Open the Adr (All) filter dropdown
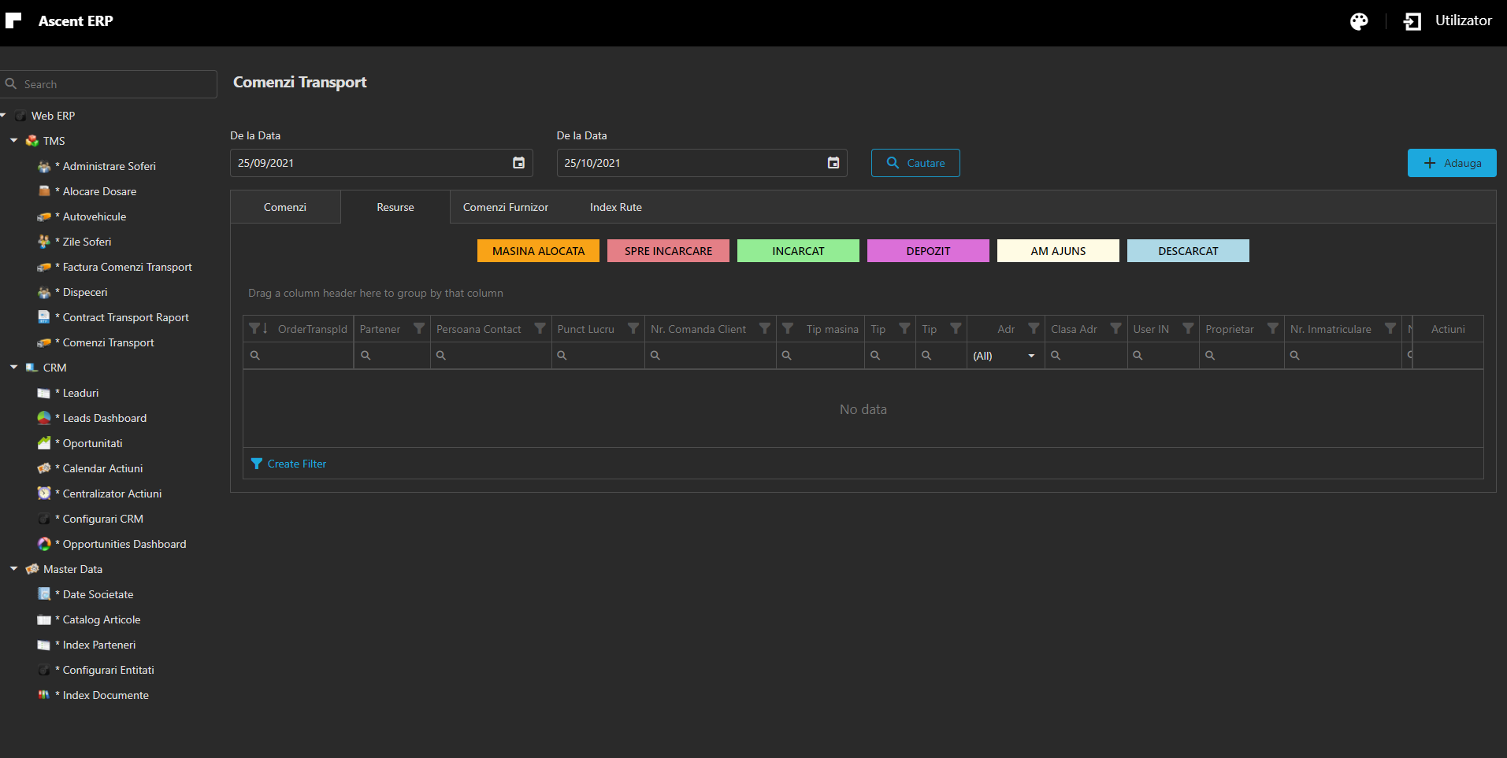This screenshot has height=758, width=1507. coord(1030,356)
